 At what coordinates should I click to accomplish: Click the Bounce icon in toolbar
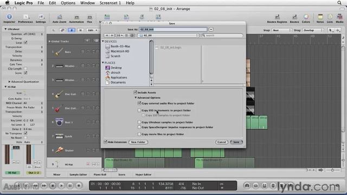(294, 17)
